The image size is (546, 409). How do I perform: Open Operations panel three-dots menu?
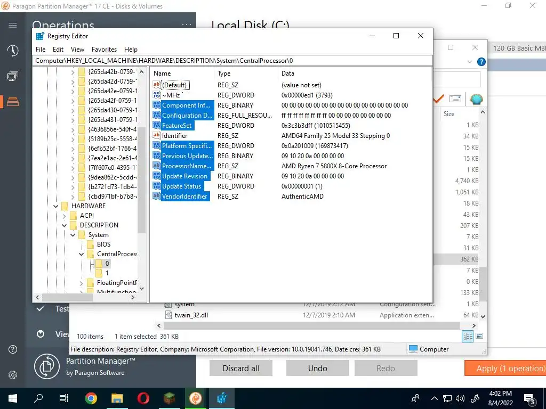[x=187, y=24]
